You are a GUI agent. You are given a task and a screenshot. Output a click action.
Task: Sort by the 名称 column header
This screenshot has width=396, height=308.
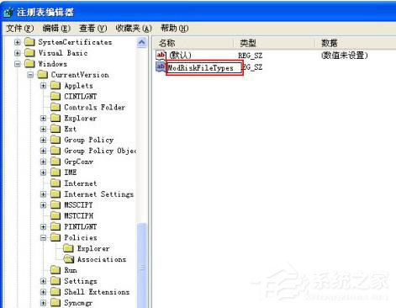pyautogui.click(x=193, y=43)
